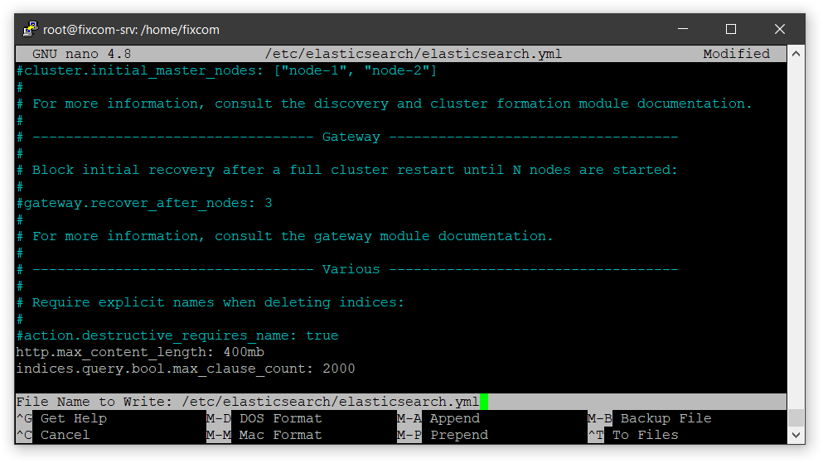Click the M-D DOS Format option
Image resolution: width=823 pixels, height=463 pixels.
click(264, 418)
